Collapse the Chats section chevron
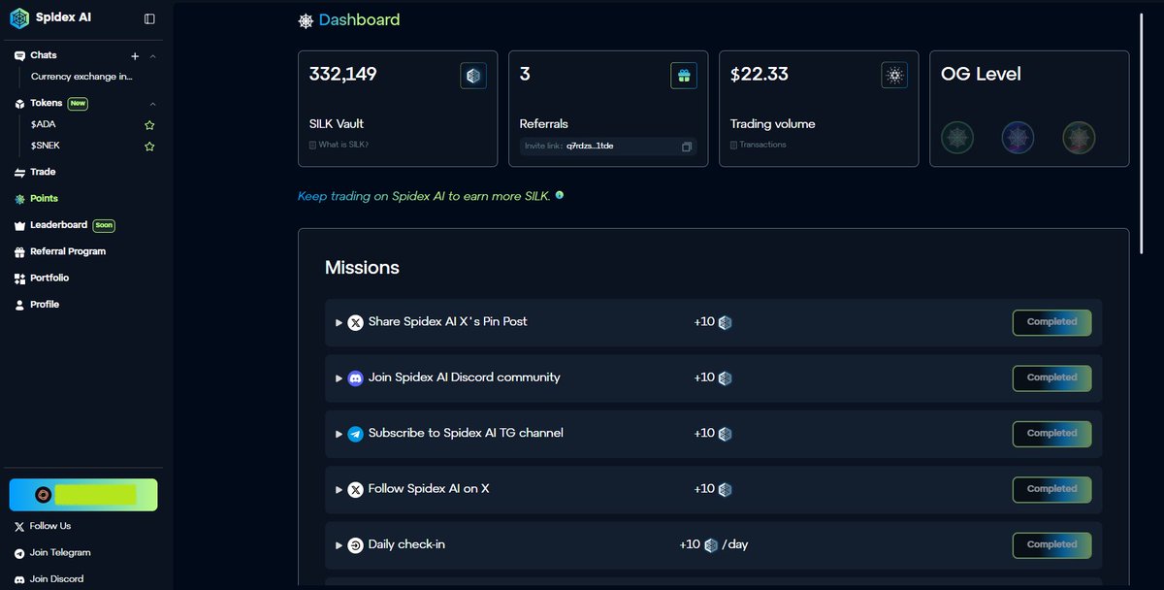 point(153,56)
